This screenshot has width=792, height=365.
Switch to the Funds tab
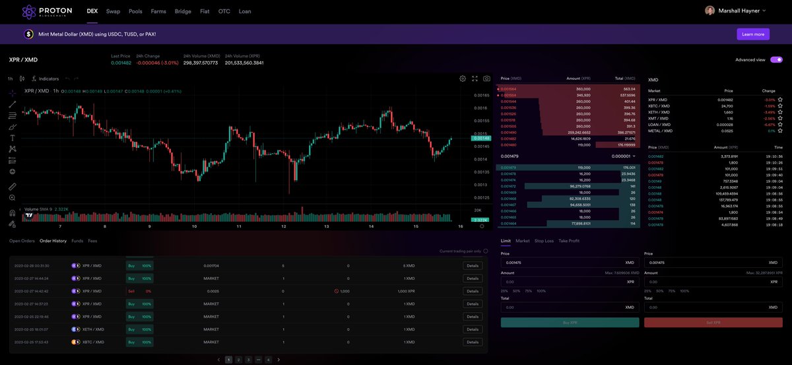[x=77, y=241]
